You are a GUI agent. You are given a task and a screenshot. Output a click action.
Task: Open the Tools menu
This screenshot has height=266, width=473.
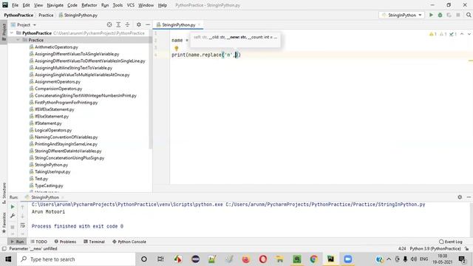(118, 5)
